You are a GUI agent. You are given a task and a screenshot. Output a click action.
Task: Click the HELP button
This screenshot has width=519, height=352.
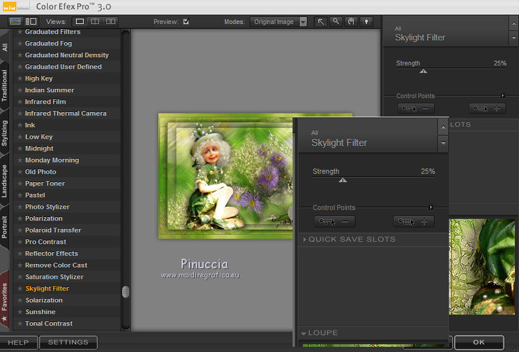(18, 342)
